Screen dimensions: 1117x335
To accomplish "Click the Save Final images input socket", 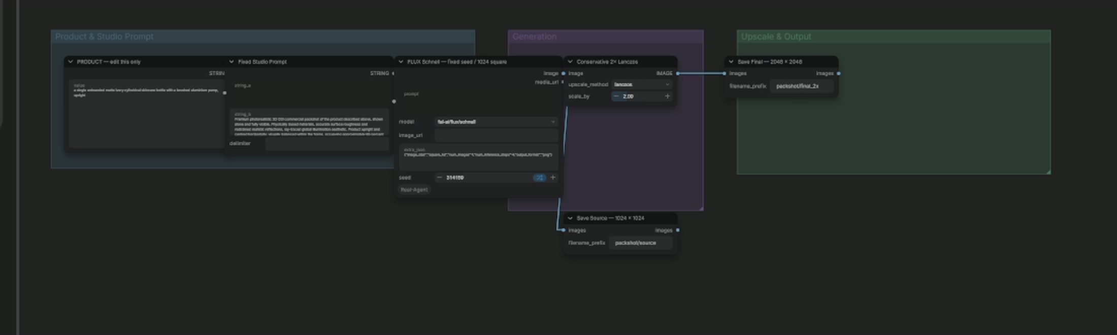I will pos(725,74).
